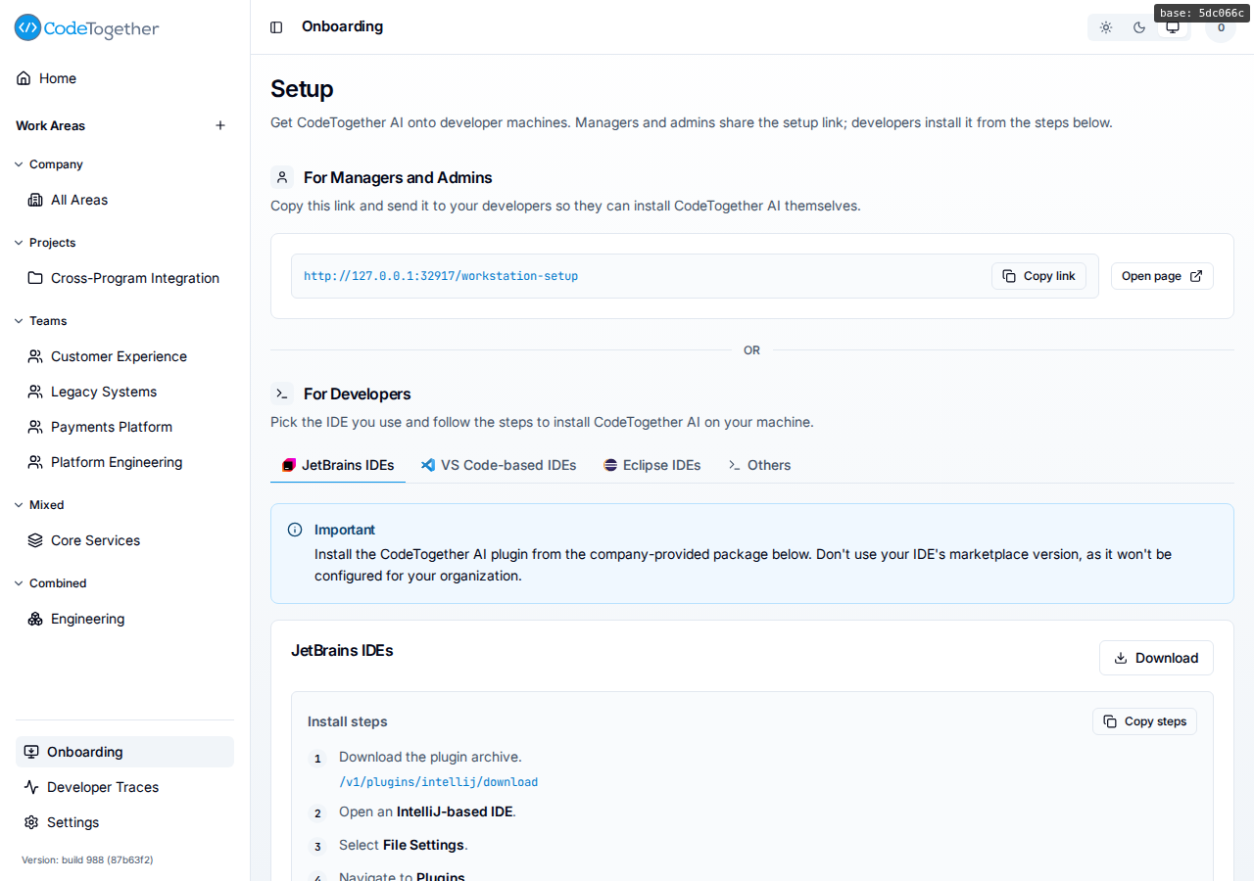
Task: Click the workstation-setup URL
Action: pyautogui.click(x=441, y=276)
